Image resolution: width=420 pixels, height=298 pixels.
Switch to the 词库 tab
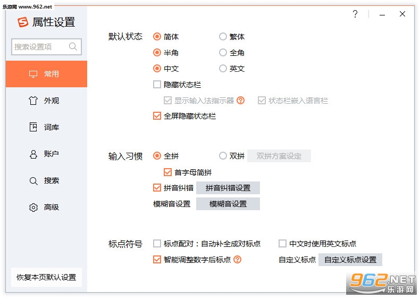coord(46,127)
